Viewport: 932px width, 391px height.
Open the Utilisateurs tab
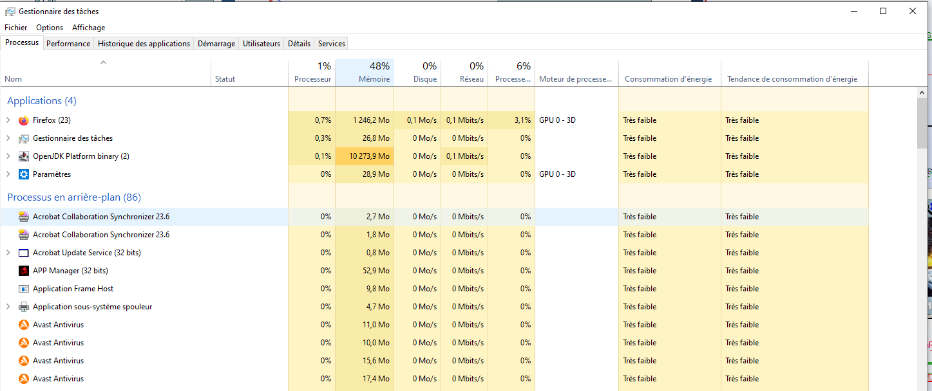coord(262,44)
